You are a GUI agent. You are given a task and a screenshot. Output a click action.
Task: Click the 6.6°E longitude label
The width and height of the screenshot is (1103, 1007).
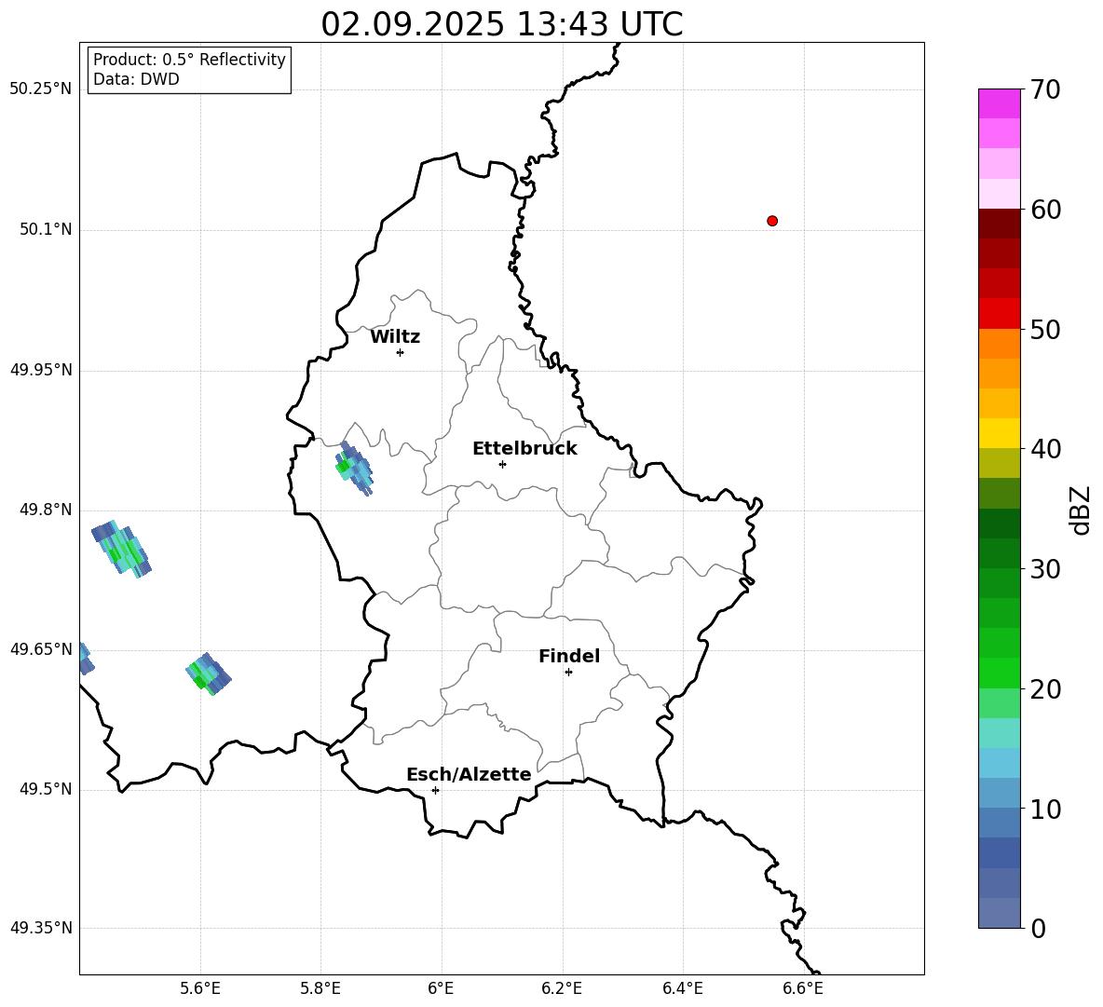803,988
